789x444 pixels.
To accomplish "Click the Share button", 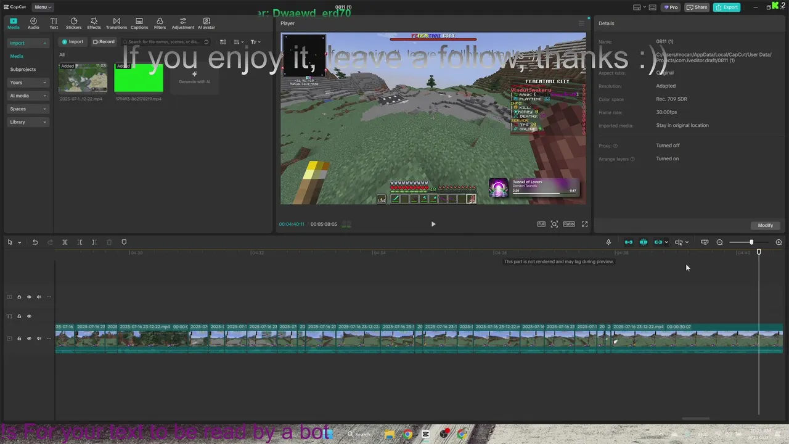I will (x=697, y=7).
